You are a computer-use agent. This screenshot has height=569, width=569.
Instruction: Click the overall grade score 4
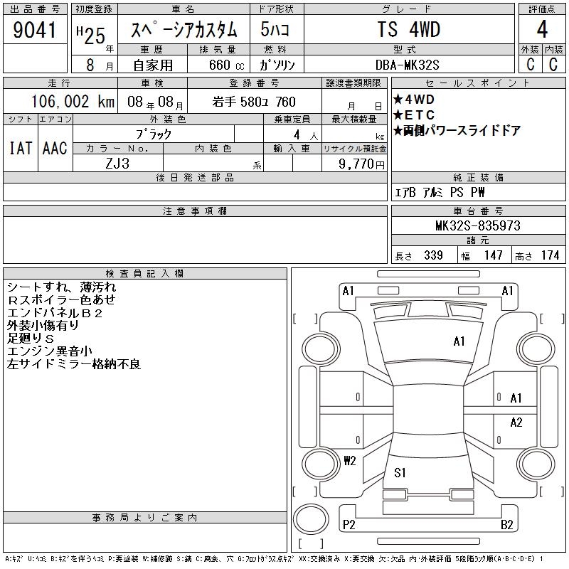542,30
